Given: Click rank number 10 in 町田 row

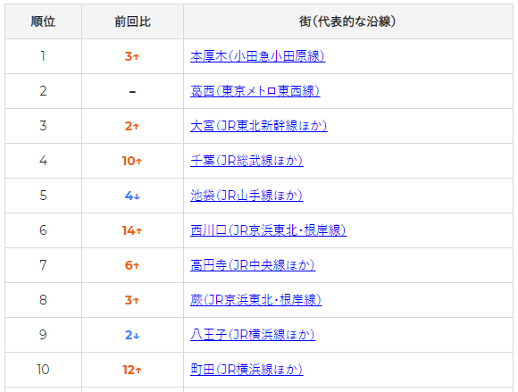Looking at the screenshot, I should coord(43,370).
